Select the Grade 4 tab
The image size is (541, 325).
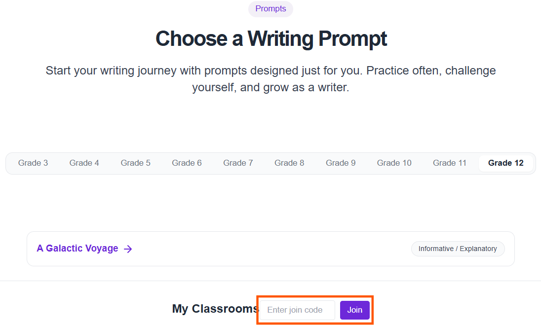pyautogui.click(x=84, y=163)
